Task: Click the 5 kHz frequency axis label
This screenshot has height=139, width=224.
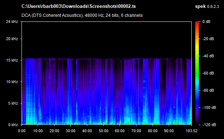Action: click(x=13, y=103)
